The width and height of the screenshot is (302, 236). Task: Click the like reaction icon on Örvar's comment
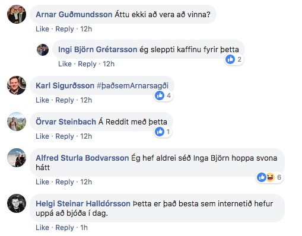pyautogui.click(x=160, y=132)
